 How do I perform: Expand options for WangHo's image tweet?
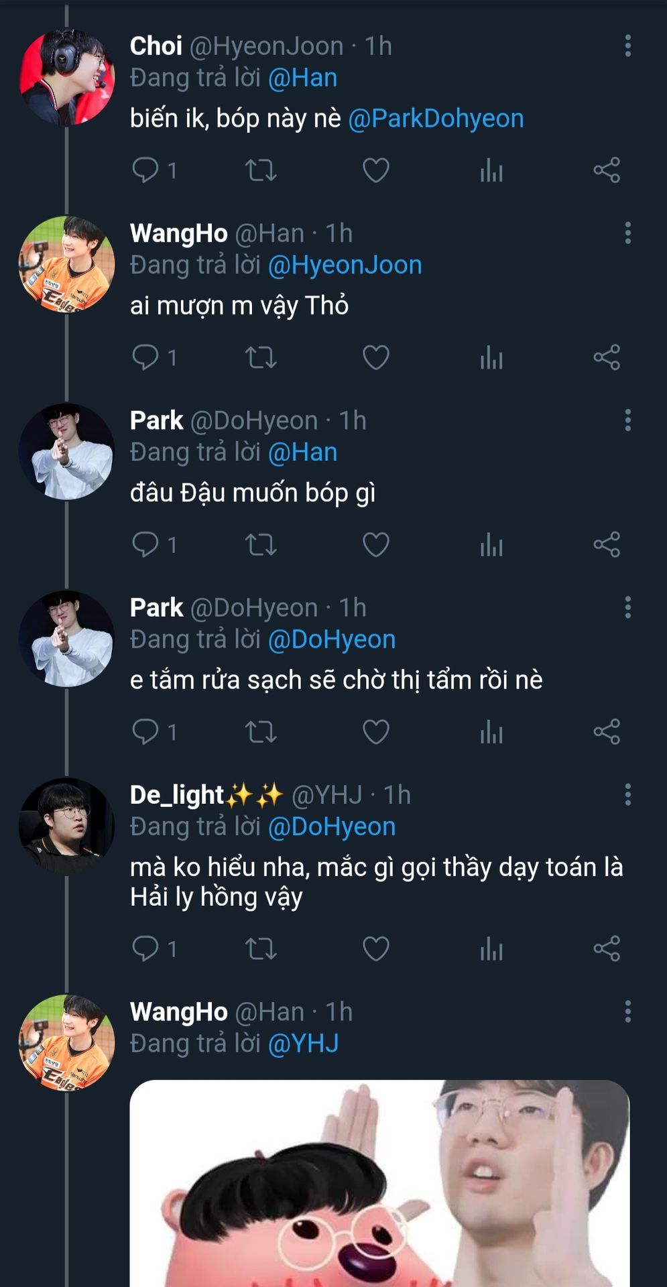(x=627, y=1012)
